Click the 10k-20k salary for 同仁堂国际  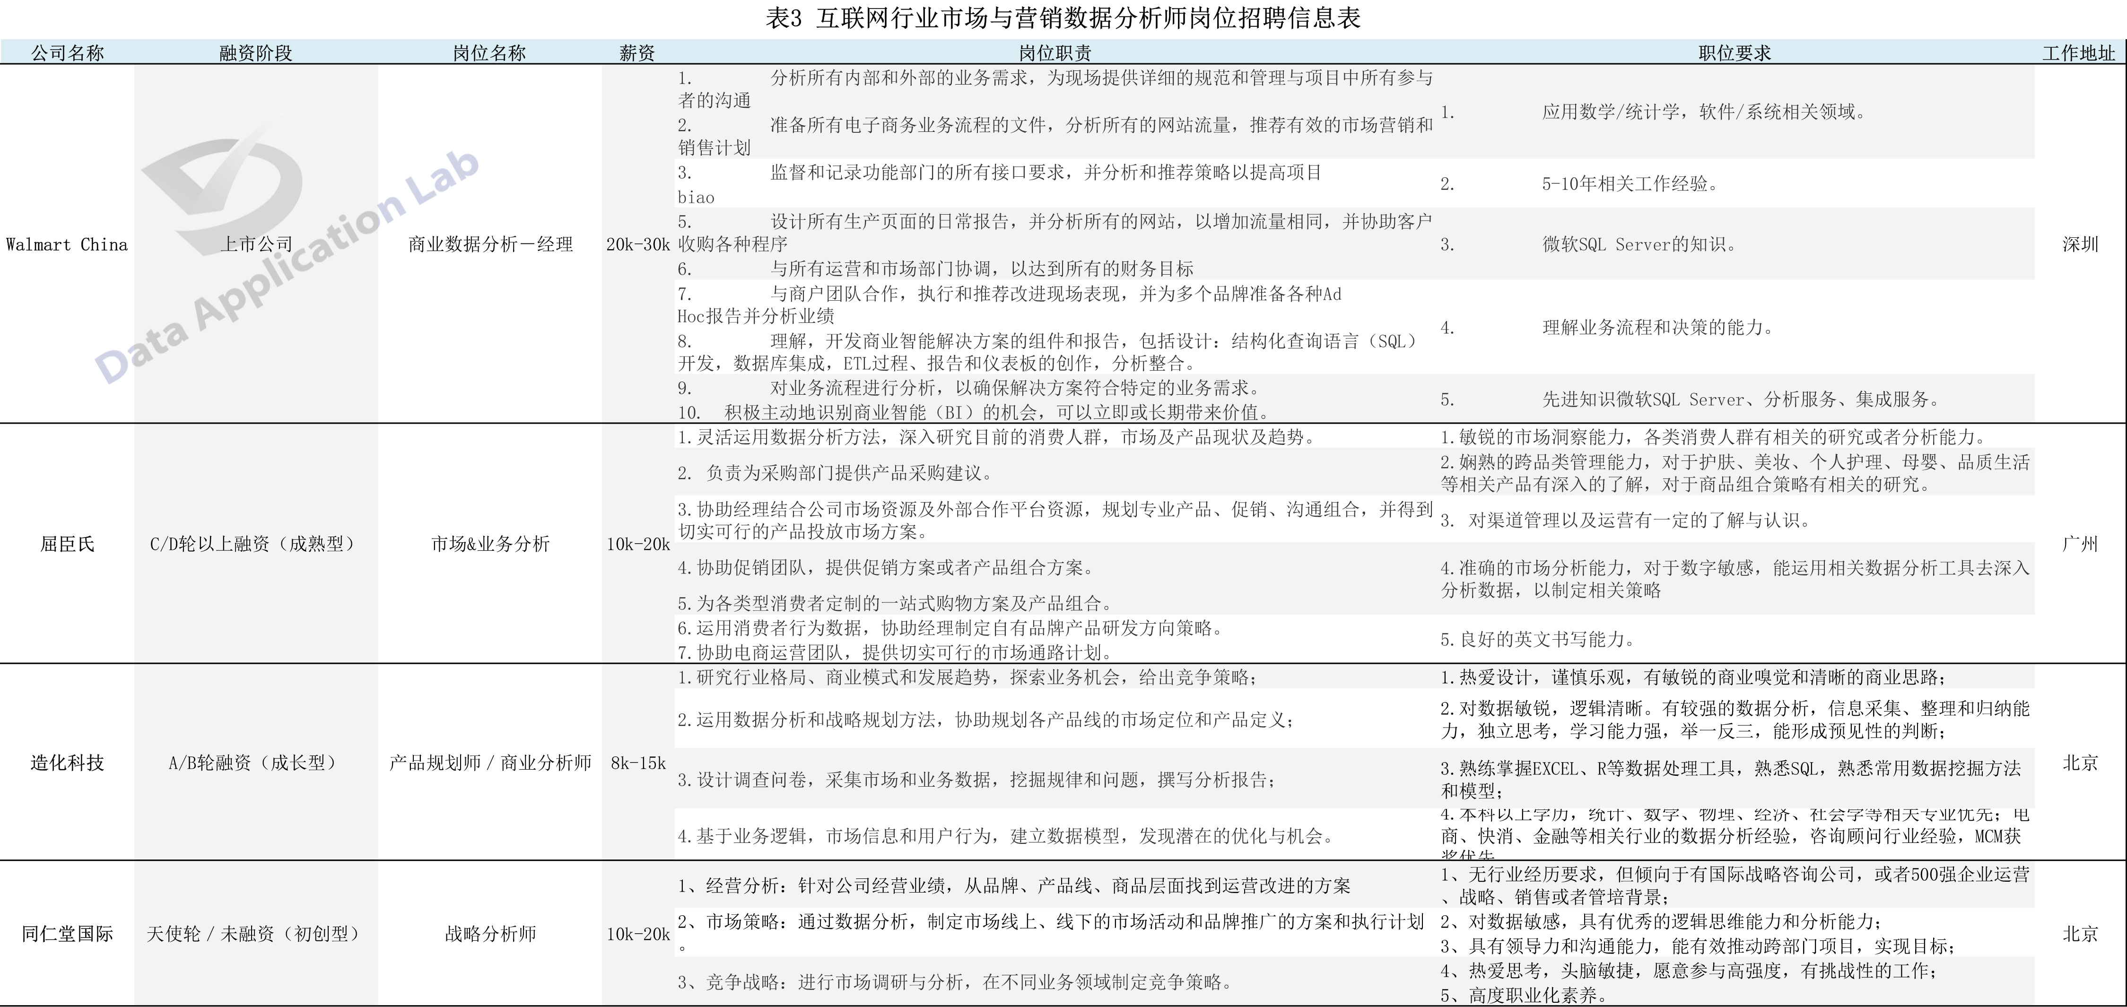pyautogui.click(x=637, y=934)
